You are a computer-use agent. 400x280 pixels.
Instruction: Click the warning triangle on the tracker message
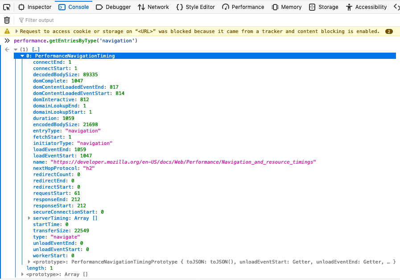click(7, 31)
